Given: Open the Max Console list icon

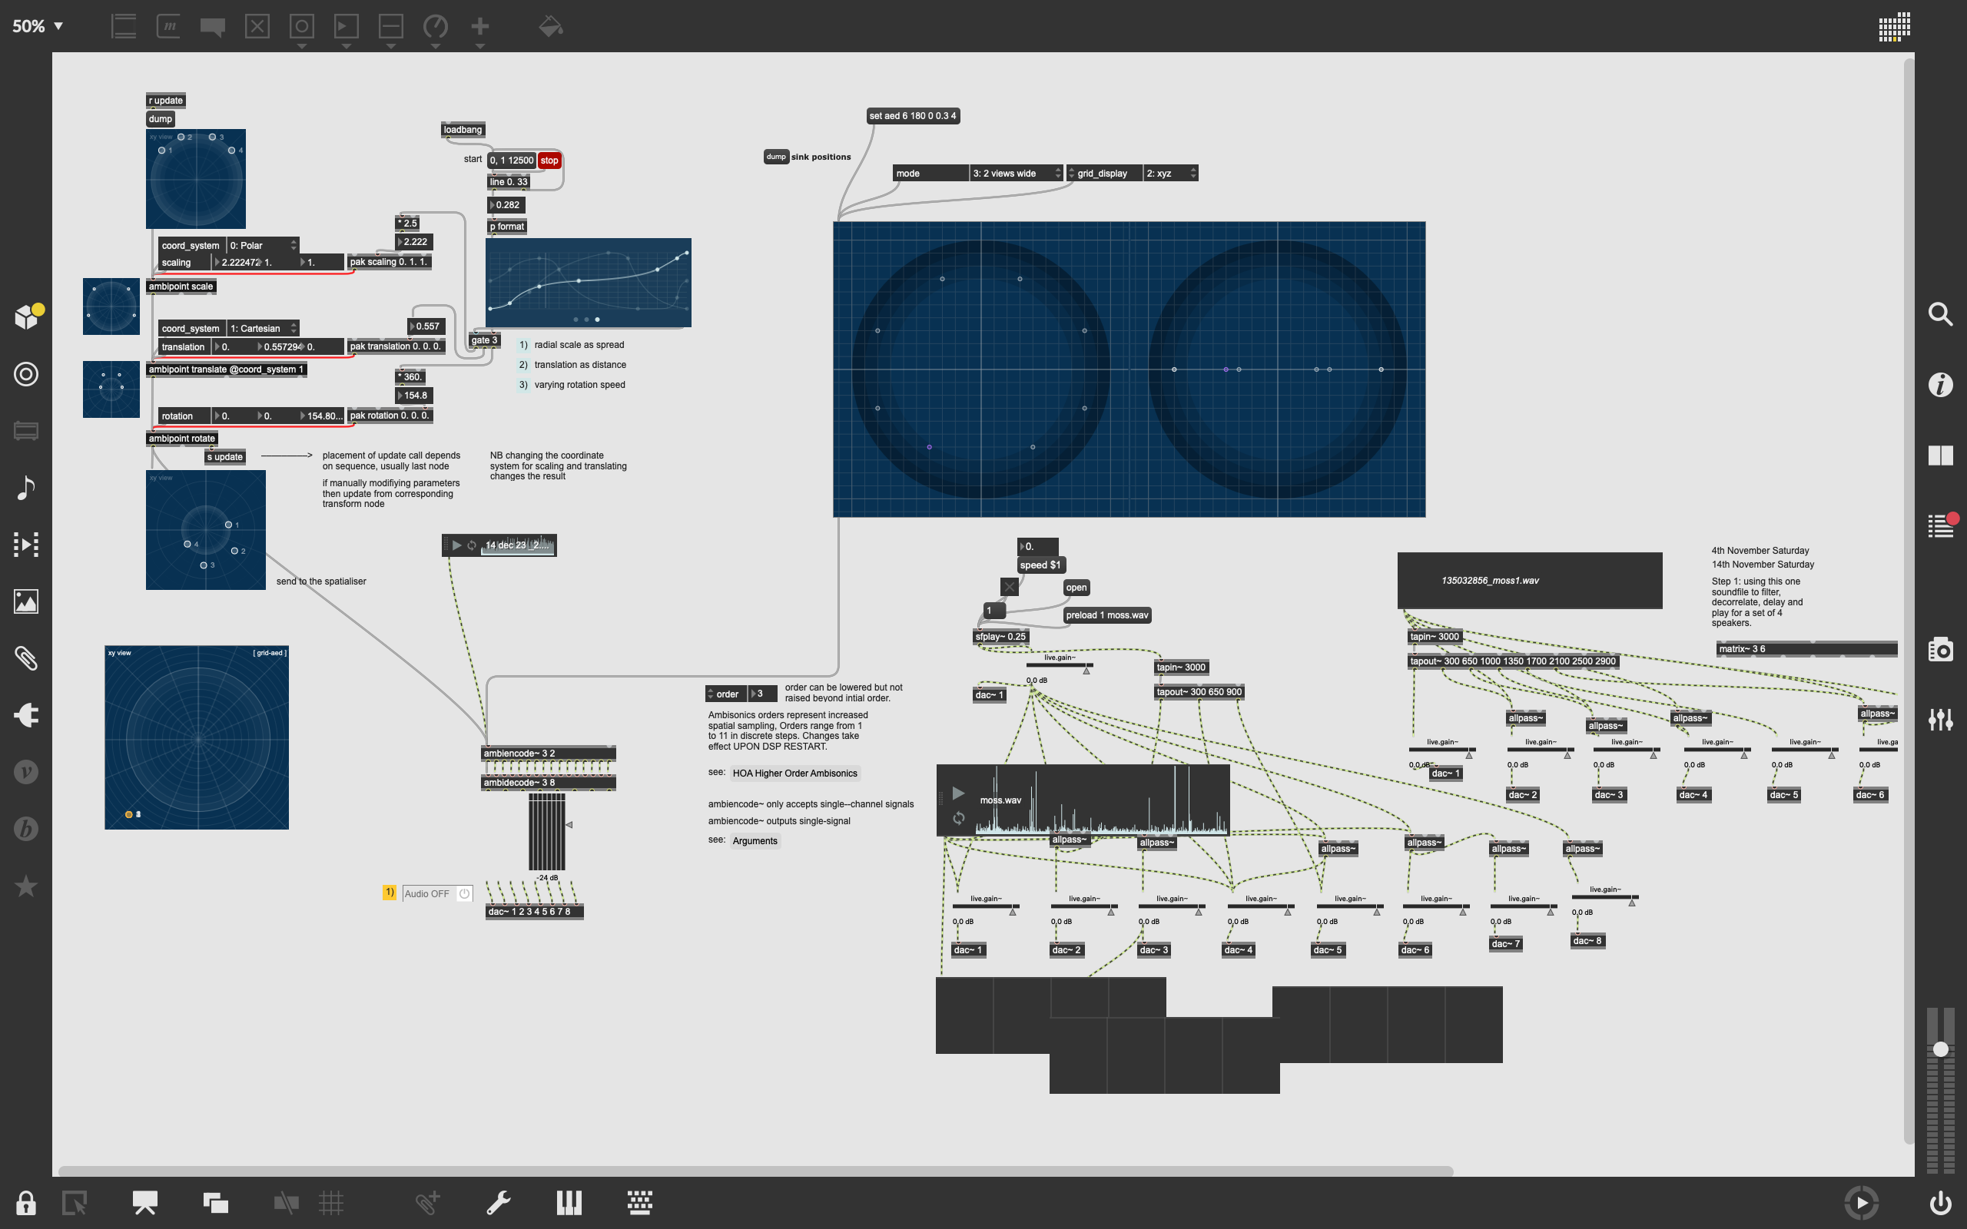Looking at the screenshot, I should pos(1940,526).
